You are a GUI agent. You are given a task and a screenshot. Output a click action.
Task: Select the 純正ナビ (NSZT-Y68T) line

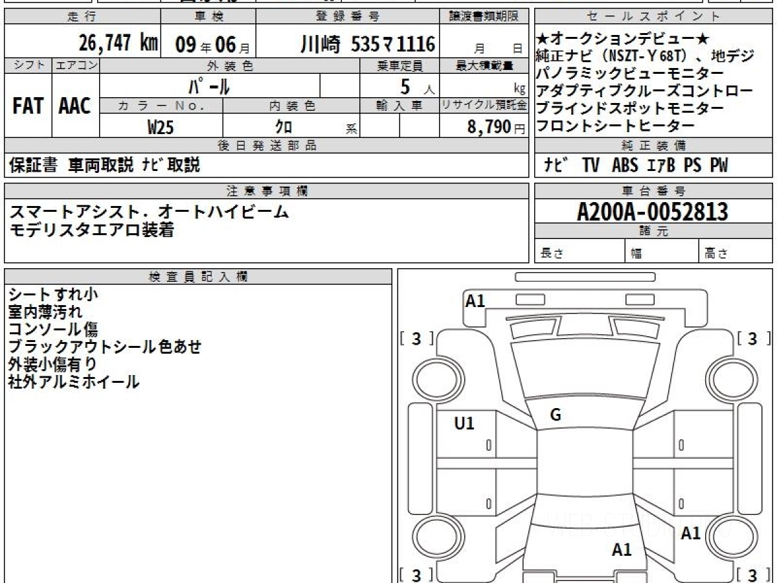[646, 56]
